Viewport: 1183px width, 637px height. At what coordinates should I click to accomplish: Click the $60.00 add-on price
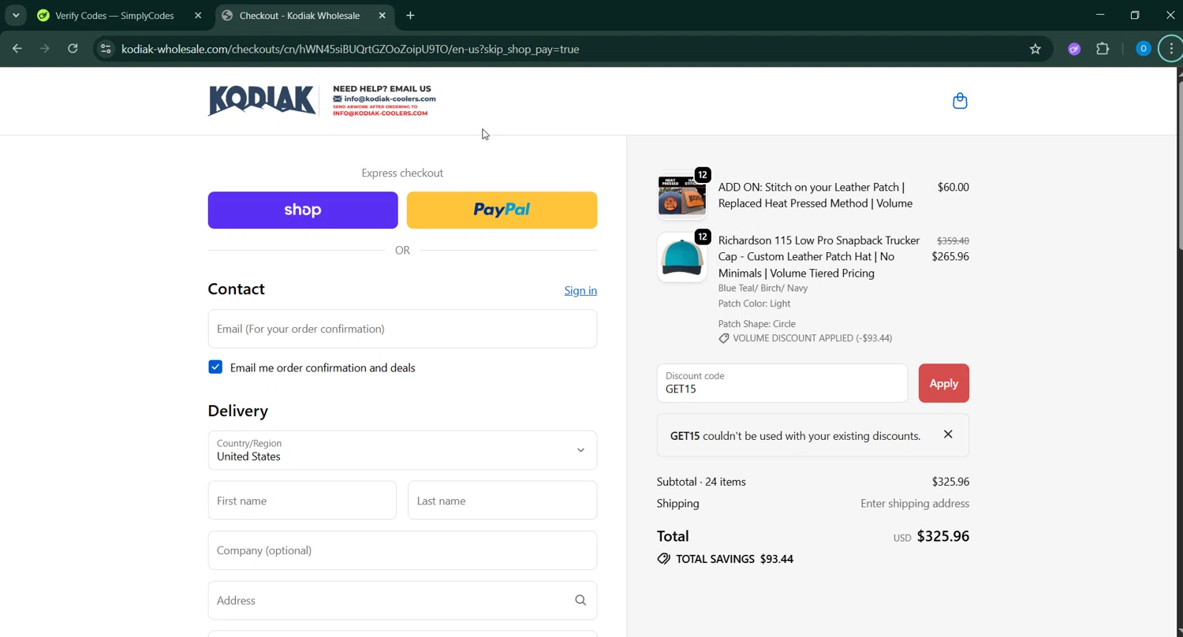[x=953, y=187]
